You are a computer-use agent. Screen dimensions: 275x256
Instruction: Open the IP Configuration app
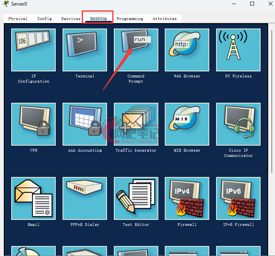coord(34,50)
